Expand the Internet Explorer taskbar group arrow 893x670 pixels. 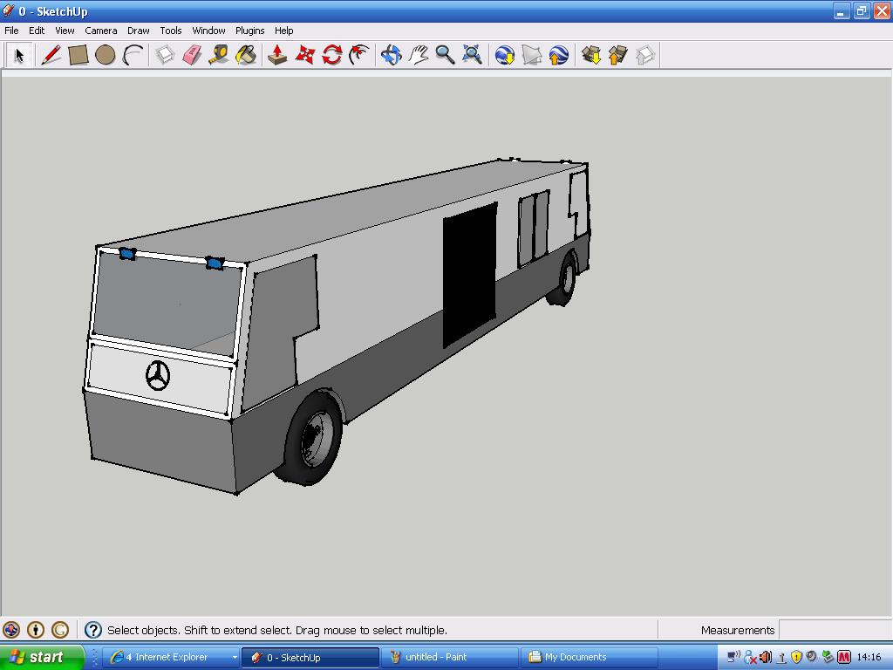(x=234, y=658)
